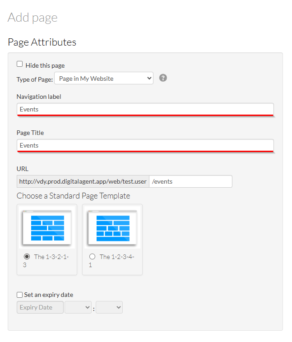
Task: Select The 1-3-2-1-3 template radio button
Action: pyautogui.click(x=27, y=256)
